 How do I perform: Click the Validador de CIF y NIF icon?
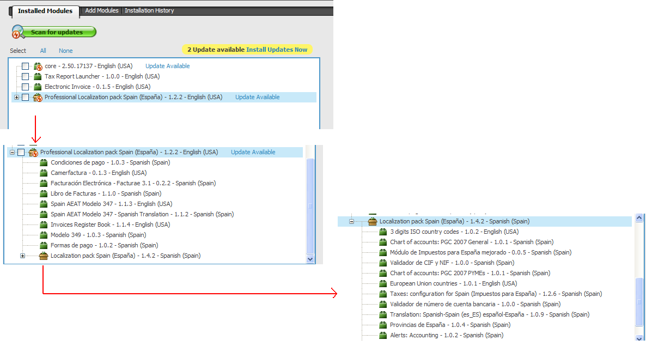(383, 263)
